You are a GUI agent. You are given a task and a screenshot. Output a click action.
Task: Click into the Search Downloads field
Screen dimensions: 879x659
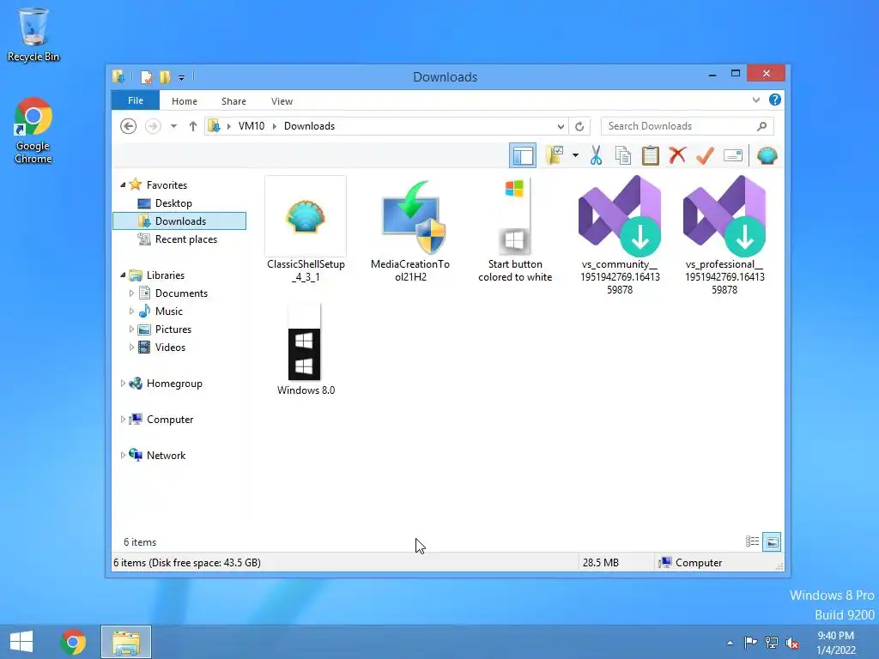[687, 126]
